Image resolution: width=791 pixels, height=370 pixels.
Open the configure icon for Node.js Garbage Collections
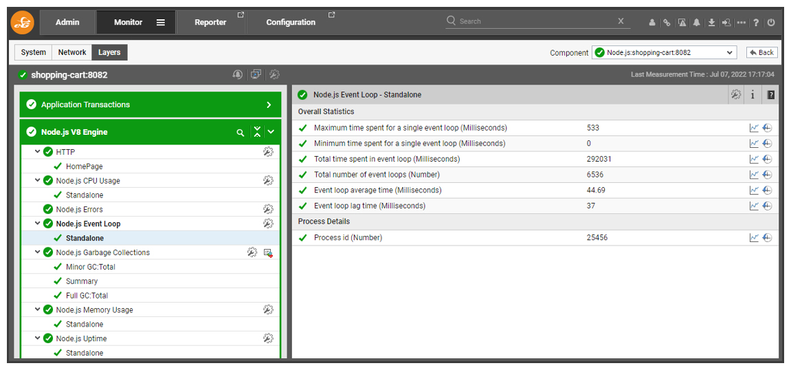pyautogui.click(x=252, y=252)
